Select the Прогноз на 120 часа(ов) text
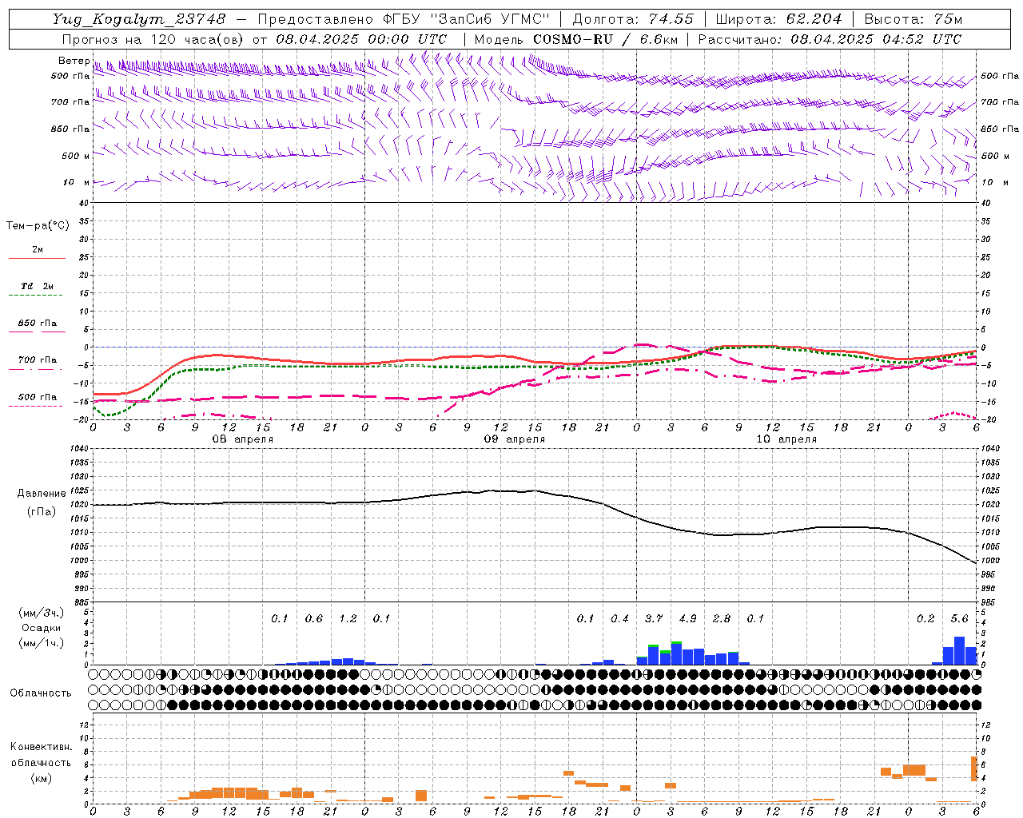The width and height of the screenshot is (1023, 818). click(154, 39)
